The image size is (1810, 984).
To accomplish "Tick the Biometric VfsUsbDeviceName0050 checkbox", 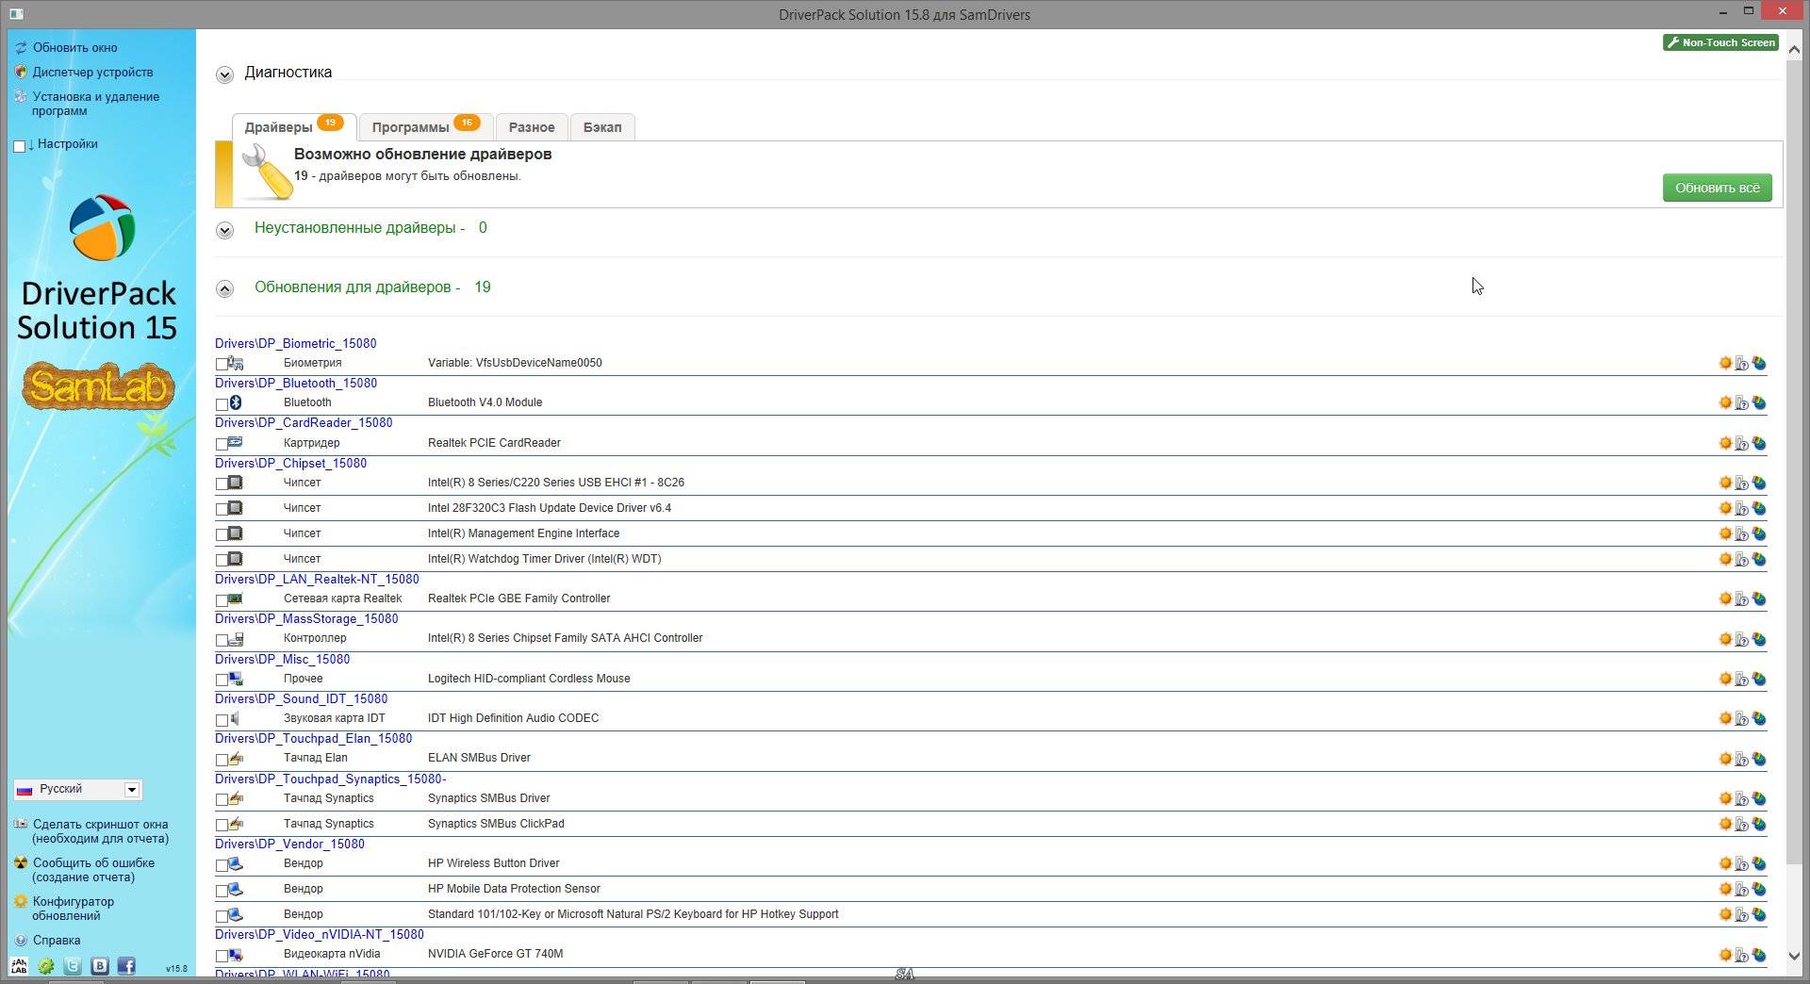I will coord(222,364).
